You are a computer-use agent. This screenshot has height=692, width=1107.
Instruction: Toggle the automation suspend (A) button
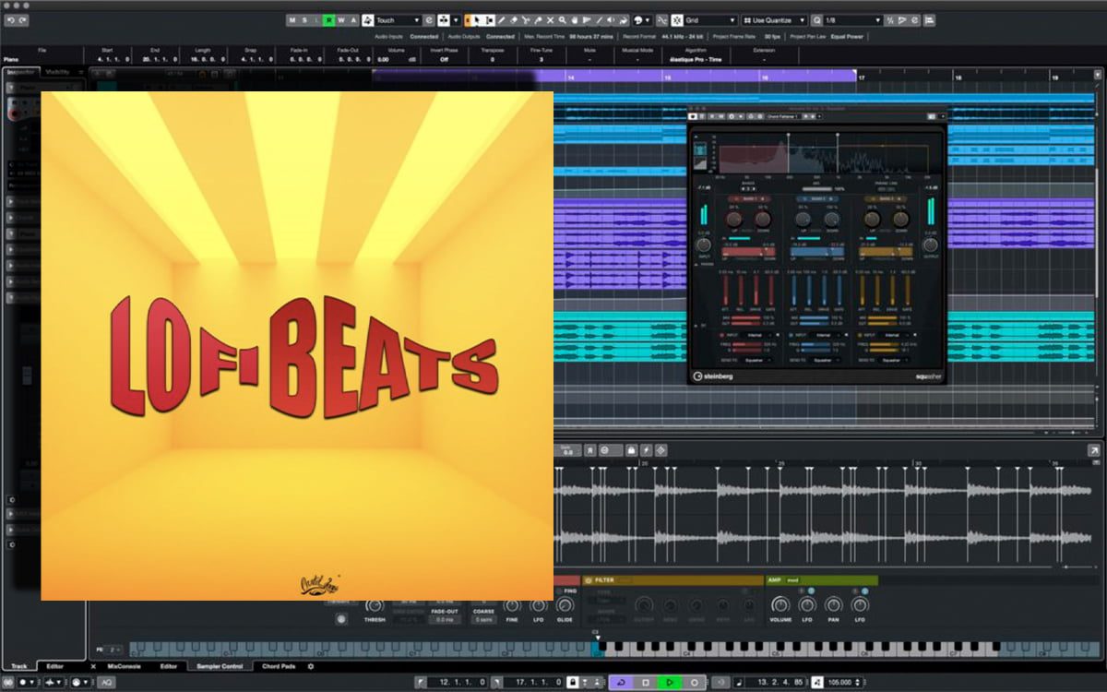(353, 20)
